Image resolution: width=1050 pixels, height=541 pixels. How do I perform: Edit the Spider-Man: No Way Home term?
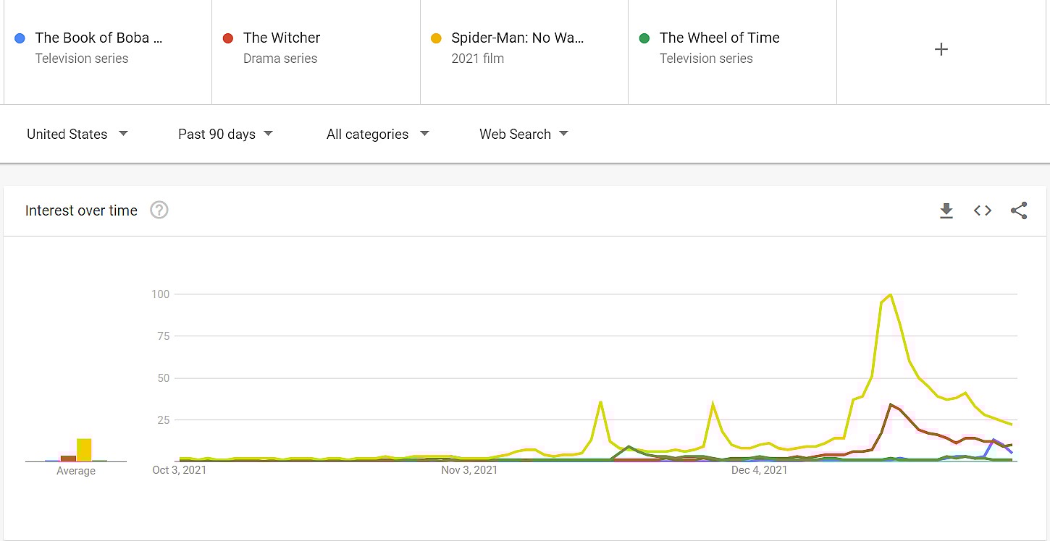click(x=517, y=38)
